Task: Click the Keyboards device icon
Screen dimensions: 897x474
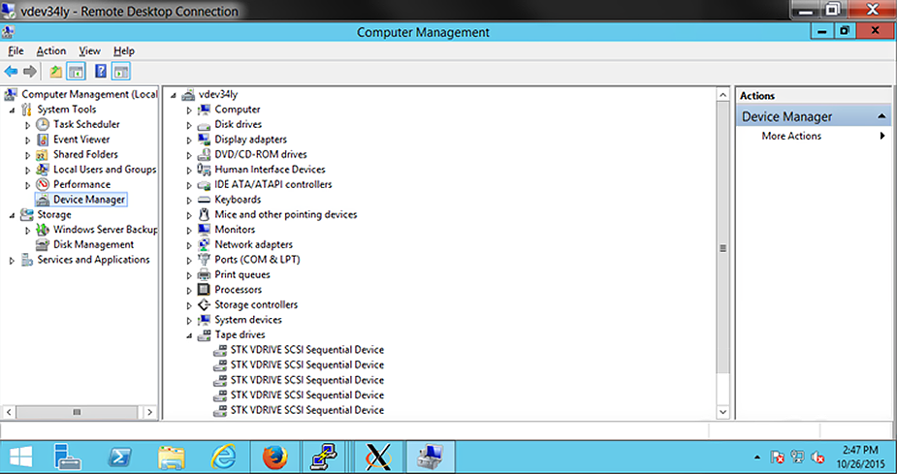Action: [x=204, y=200]
